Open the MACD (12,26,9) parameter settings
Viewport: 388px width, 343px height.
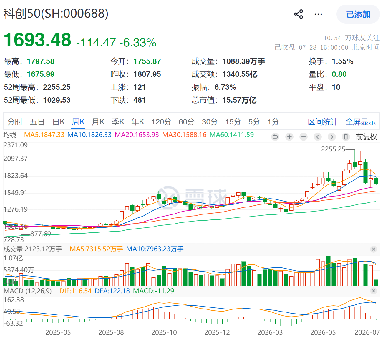click(x=28, y=291)
